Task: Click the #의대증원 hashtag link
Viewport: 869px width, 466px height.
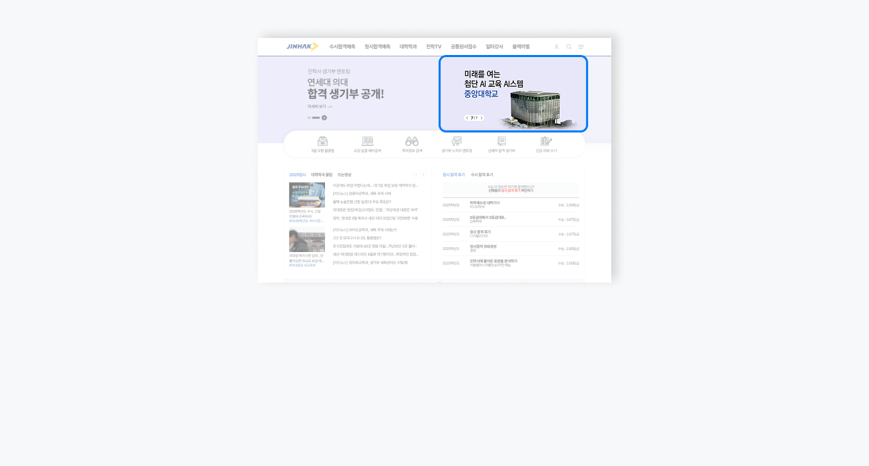Action: 295,265
